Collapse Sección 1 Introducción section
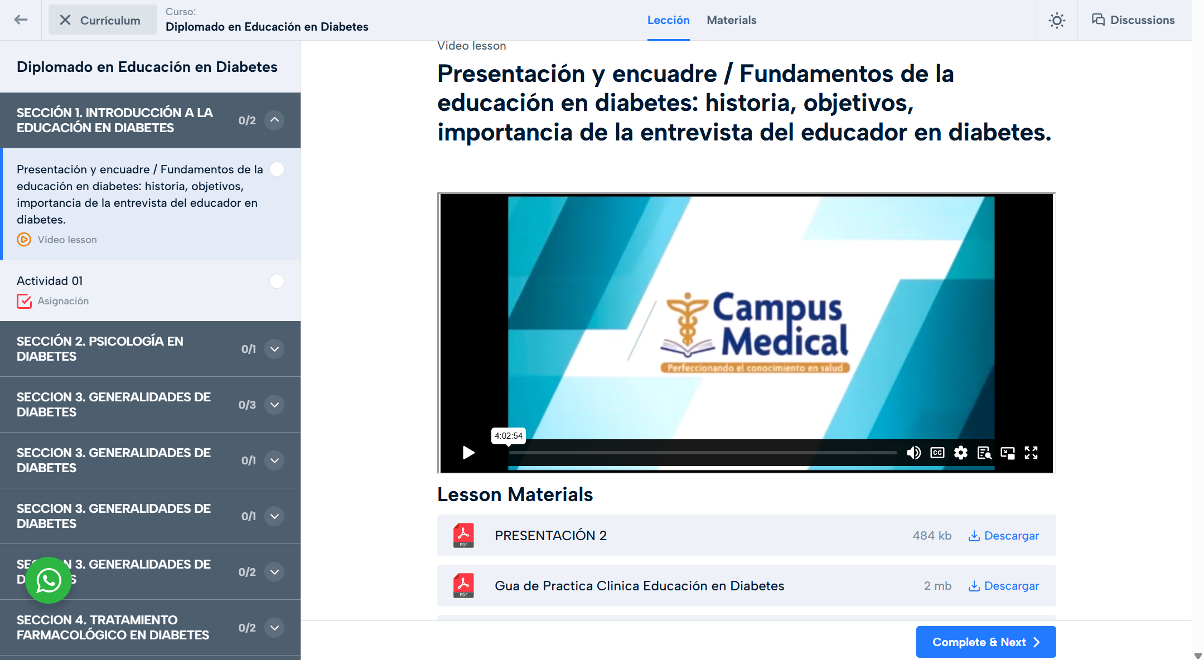The image size is (1204, 660). [274, 120]
